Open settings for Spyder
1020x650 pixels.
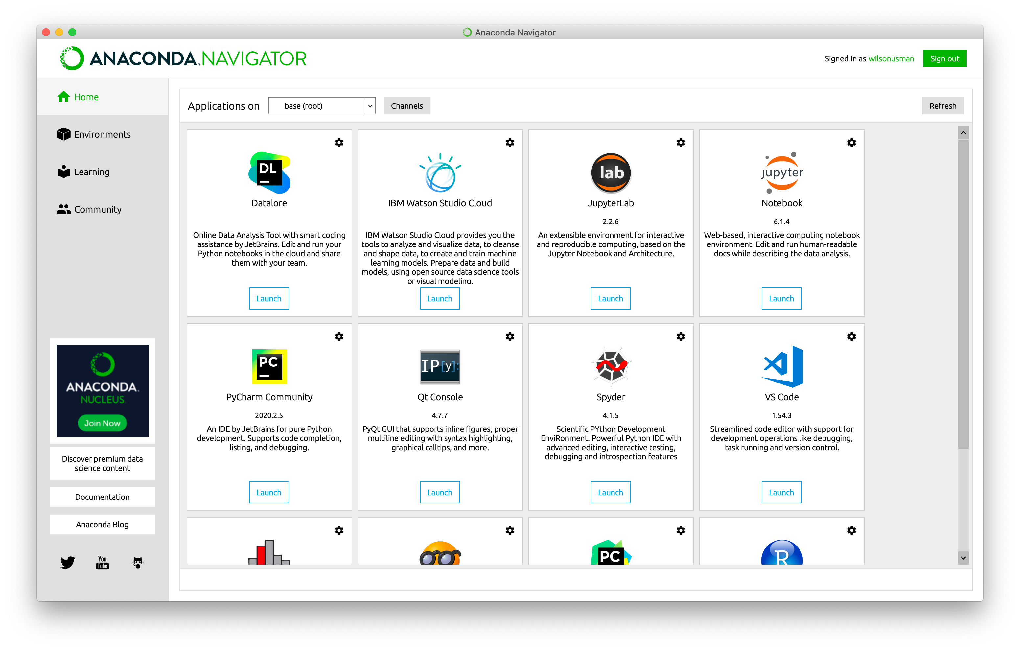coord(681,336)
